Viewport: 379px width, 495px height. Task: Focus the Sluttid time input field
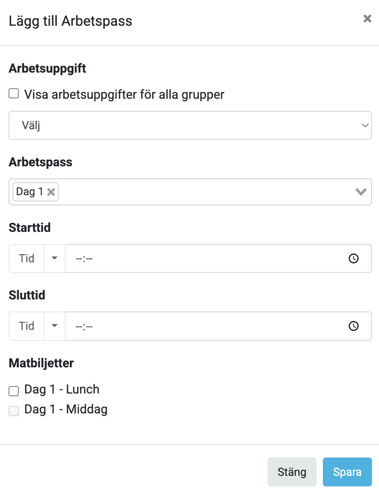(203, 326)
